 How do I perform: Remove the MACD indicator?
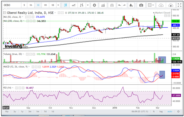coord(39,67)
